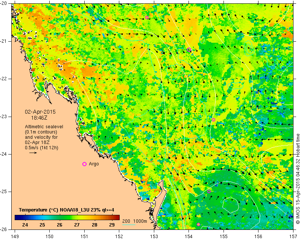
Task: Click the longitude axis label '149'
Action: (15, 237)
